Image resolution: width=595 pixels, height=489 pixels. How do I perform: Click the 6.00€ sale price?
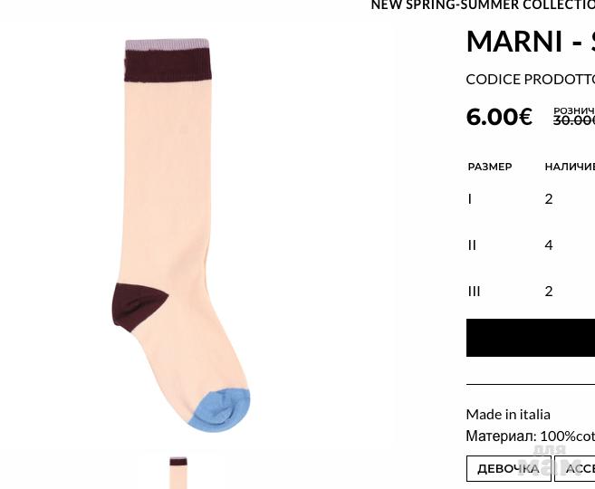499,117
